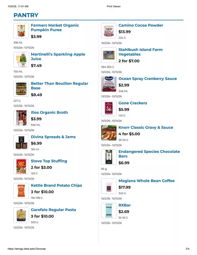Screen dimensions: 197x255
Task: Click the Gone Crackers product title
Action: point(133,103)
